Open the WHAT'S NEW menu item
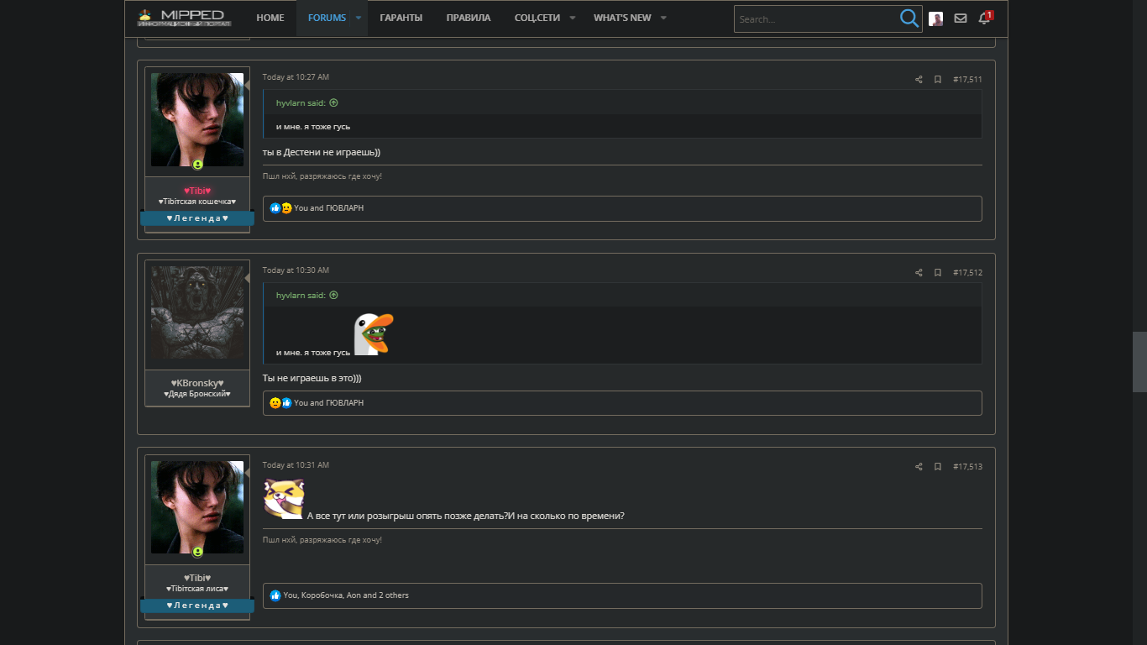 [622, 18]
